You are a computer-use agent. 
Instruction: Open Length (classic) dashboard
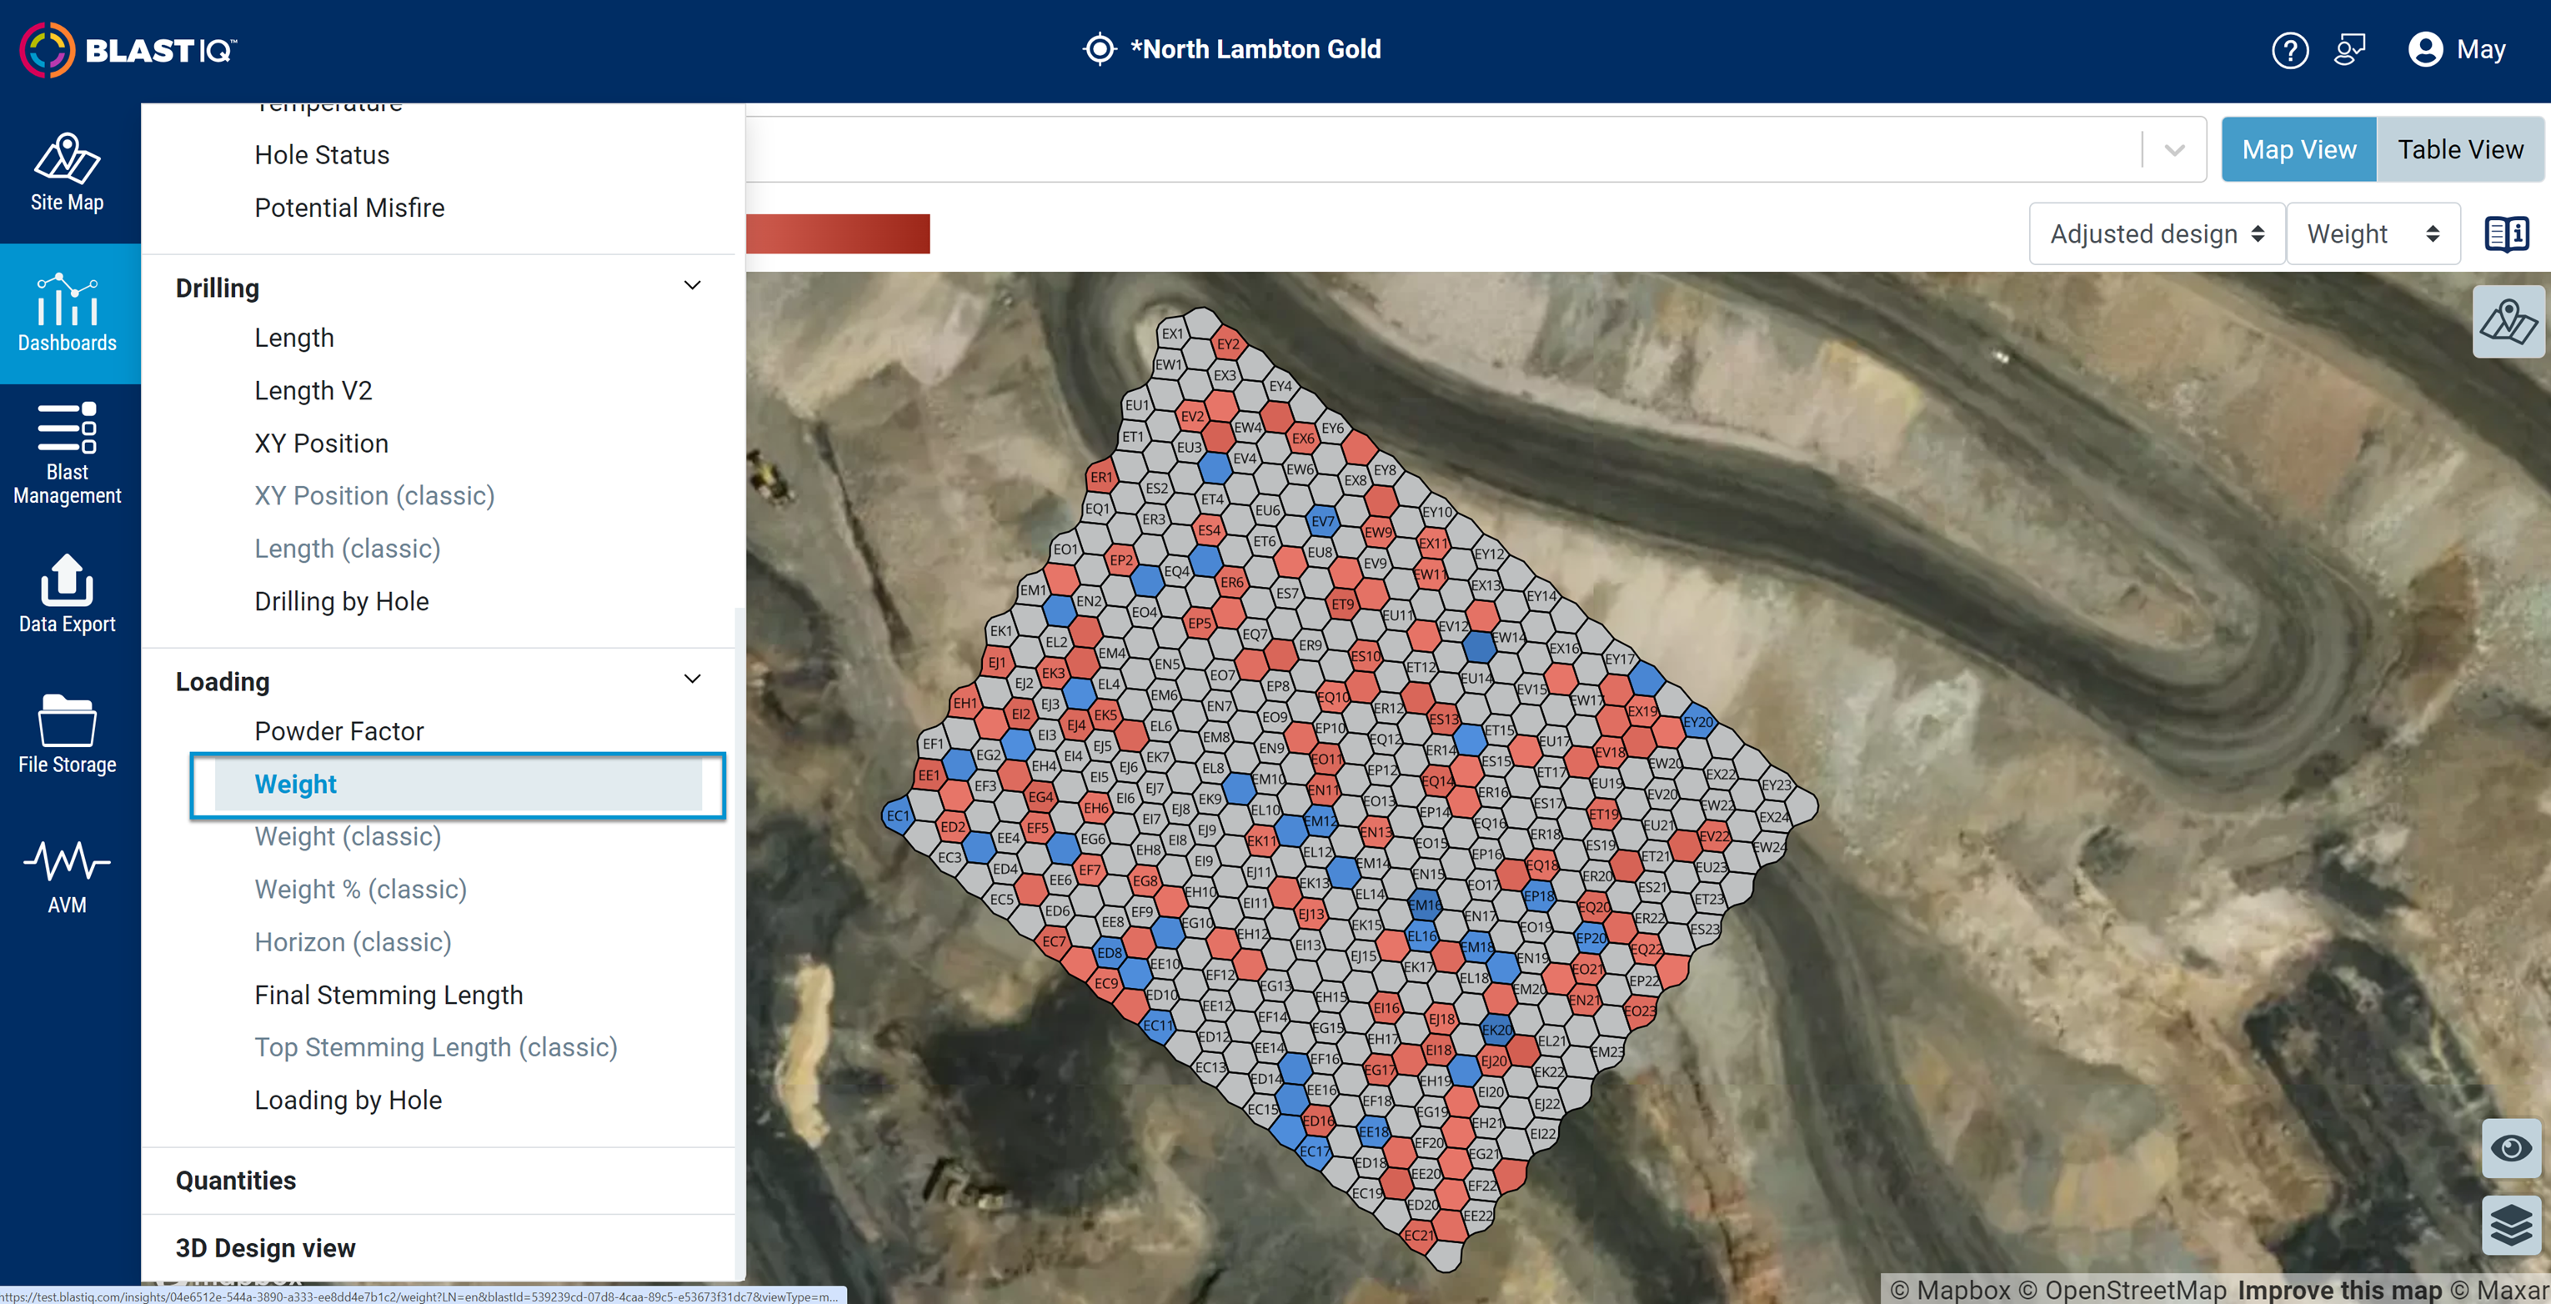348,549
